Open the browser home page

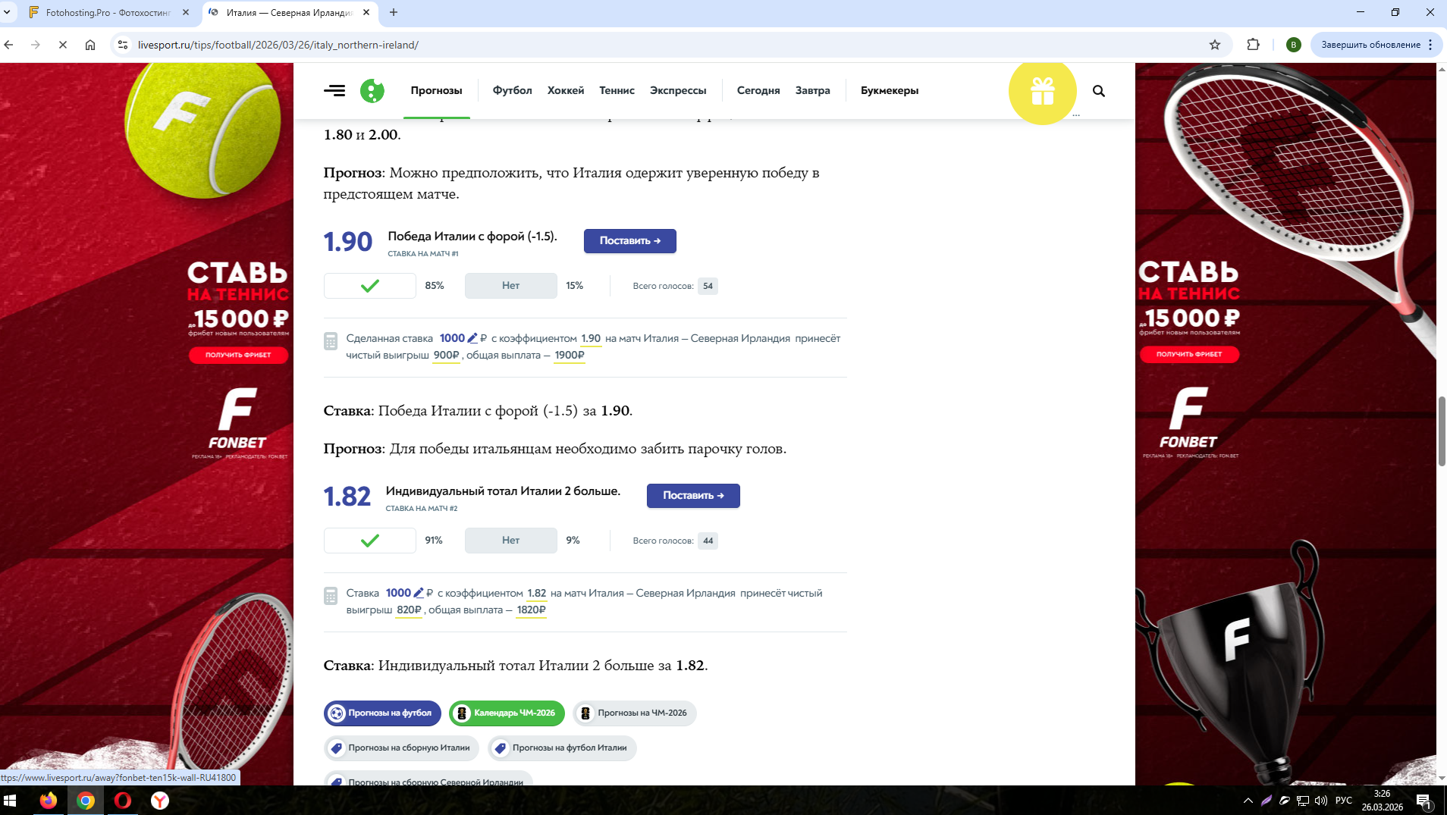point(90,45)
